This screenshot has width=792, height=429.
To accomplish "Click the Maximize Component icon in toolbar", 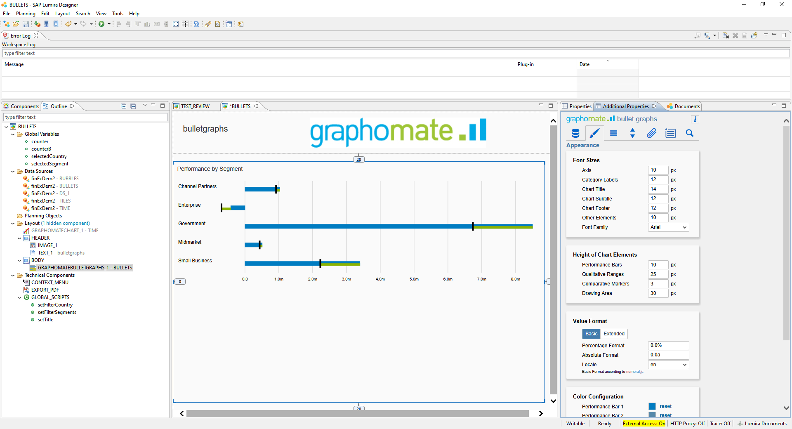I will tap(176, 24).
